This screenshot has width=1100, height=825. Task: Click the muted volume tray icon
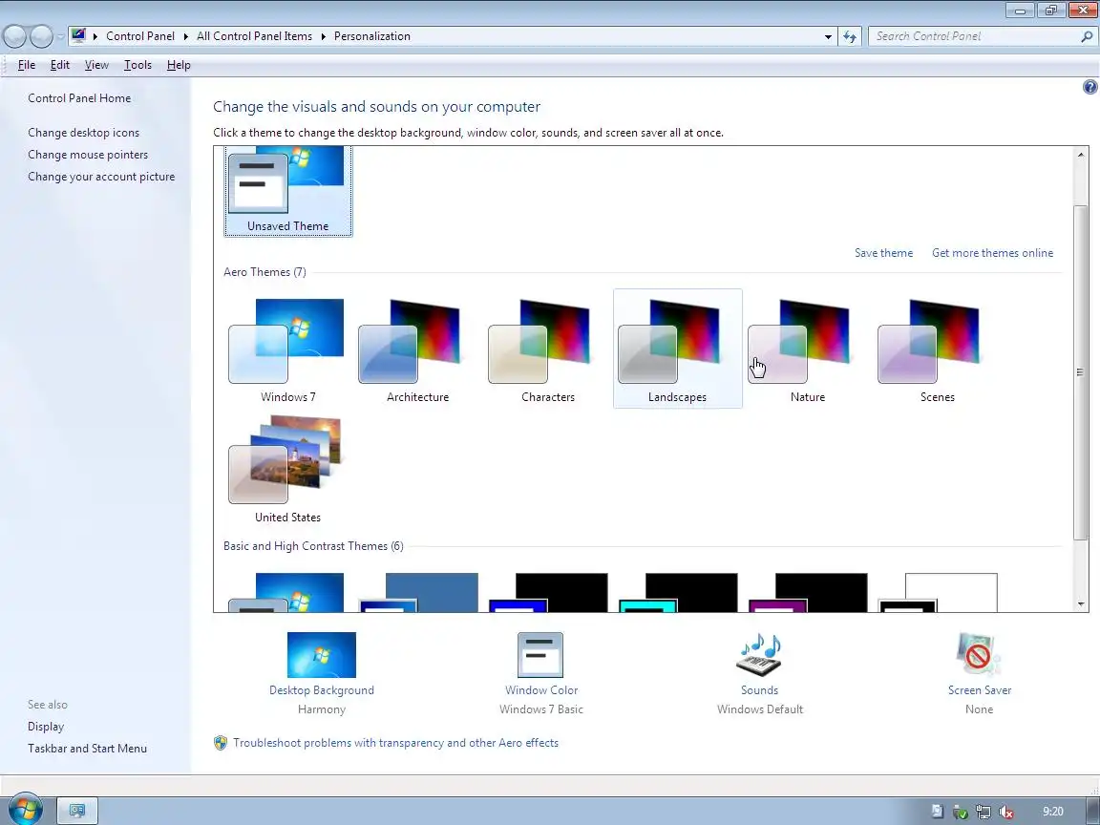(x=1006, y=812)
